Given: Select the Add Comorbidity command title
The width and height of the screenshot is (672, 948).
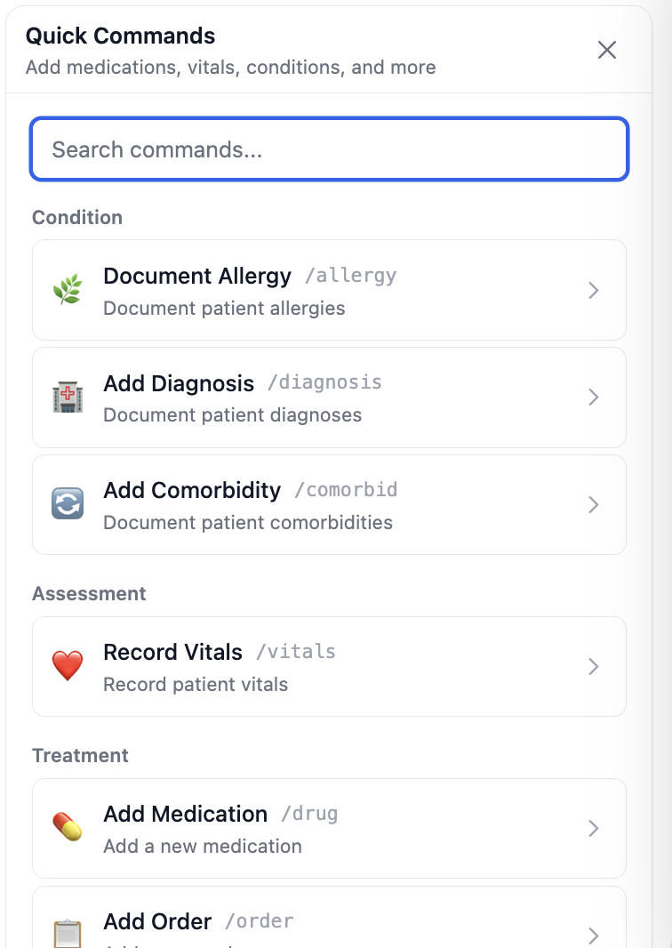Looking at the screenshot, I should click(x=192, y=490).
